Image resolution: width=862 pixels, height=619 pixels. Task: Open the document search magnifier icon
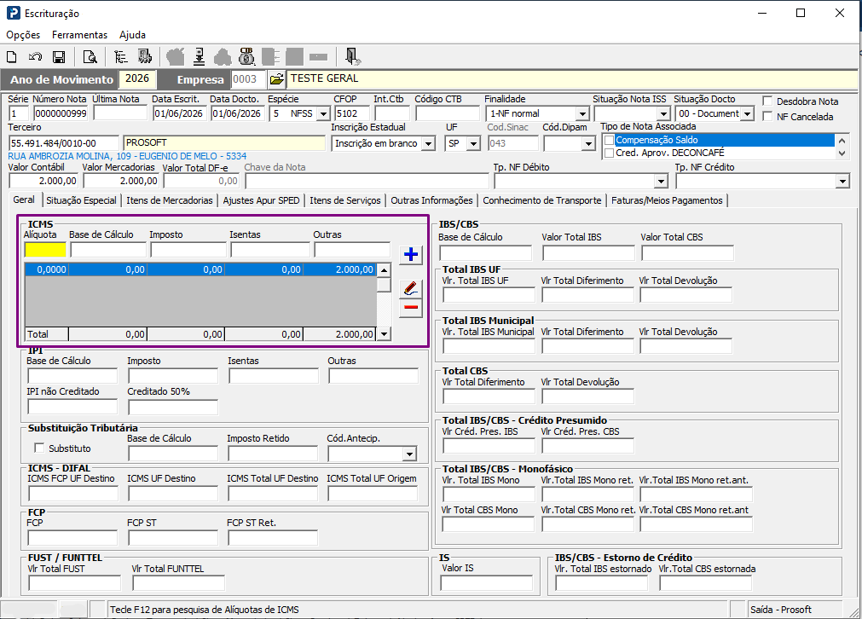(90, 56)
